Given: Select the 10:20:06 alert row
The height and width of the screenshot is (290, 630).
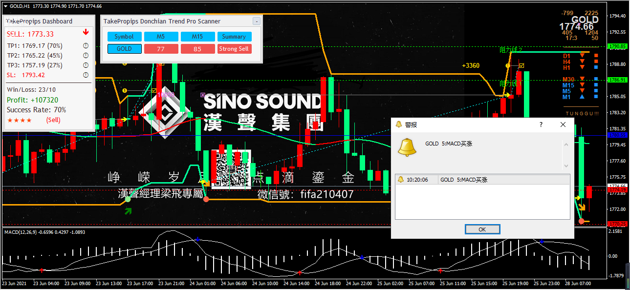Looking at the screenshot, I should (482, 180).
